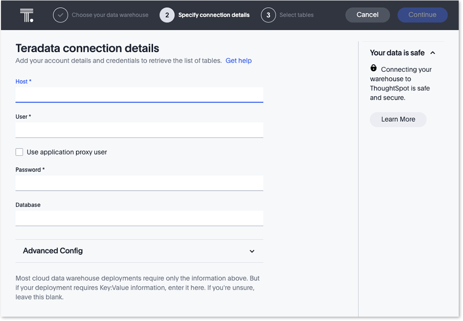This screenshot has width=463, height=321.
Task: Click the step 2 number circle
Action: pyautogui.click(x=167, y=15)
